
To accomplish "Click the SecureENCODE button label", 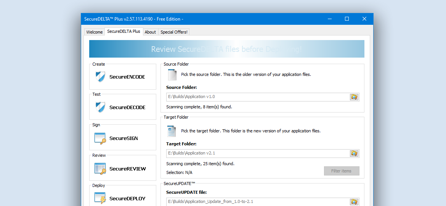I will [127, 77].
